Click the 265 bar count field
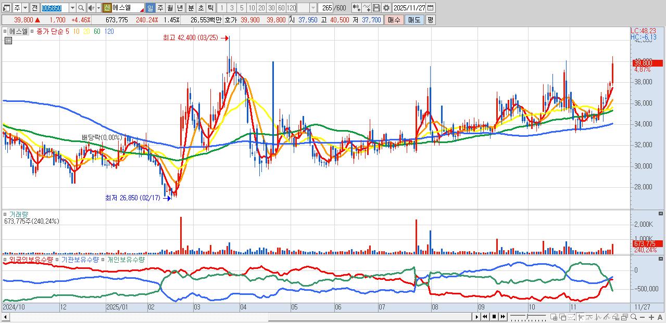The height and width of the screenshot is (323, 666). click(x=326, y=8)
